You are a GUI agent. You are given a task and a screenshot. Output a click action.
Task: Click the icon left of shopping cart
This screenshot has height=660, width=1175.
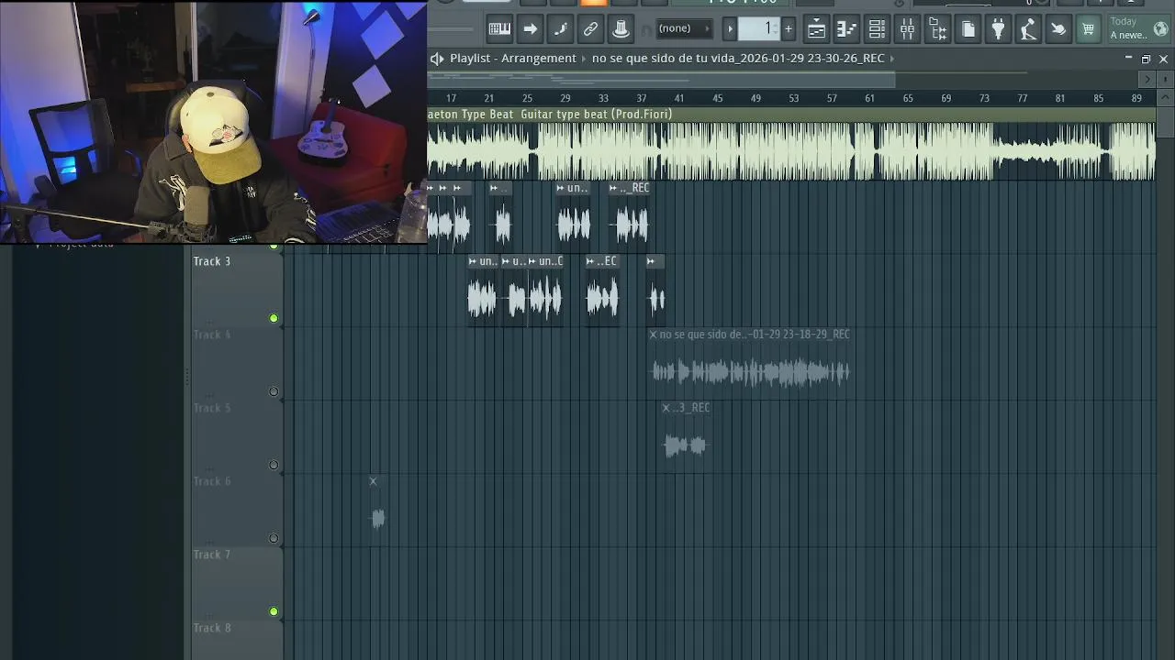tap(1058, 29)
